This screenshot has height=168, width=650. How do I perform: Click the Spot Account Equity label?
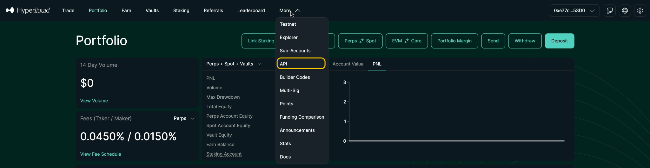pyautogui.click(x=228, y=126)
